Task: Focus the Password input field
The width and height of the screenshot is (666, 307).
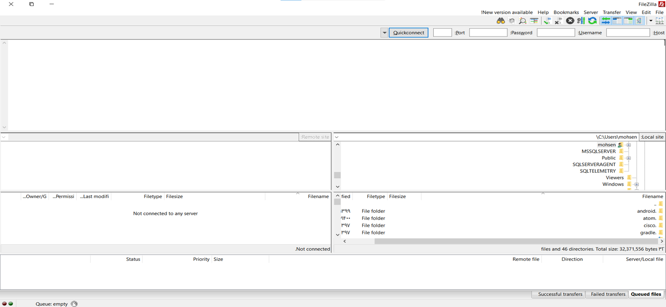Action: [x=488, y=32]
